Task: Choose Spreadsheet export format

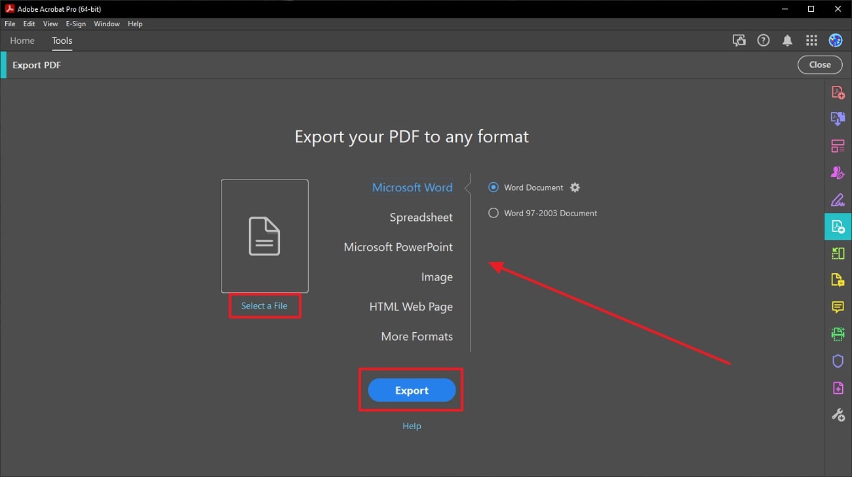Action: (421, 218)
